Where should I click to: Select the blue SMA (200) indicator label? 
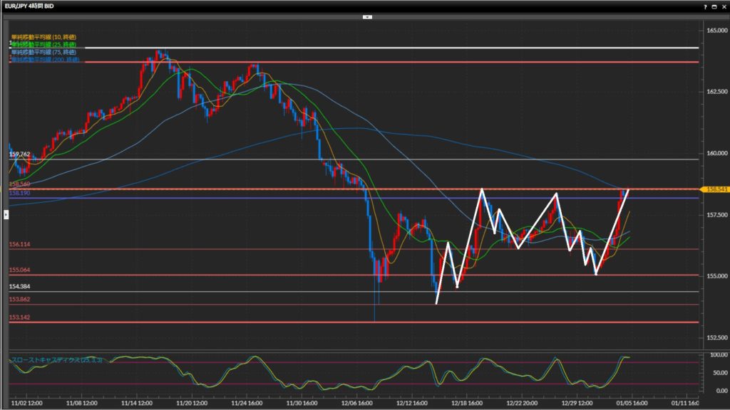[44, 60]
